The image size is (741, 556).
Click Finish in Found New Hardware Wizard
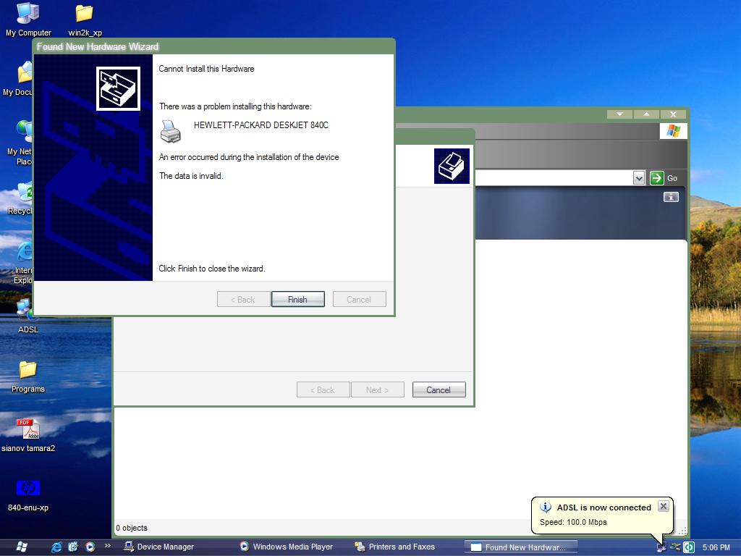297,299
